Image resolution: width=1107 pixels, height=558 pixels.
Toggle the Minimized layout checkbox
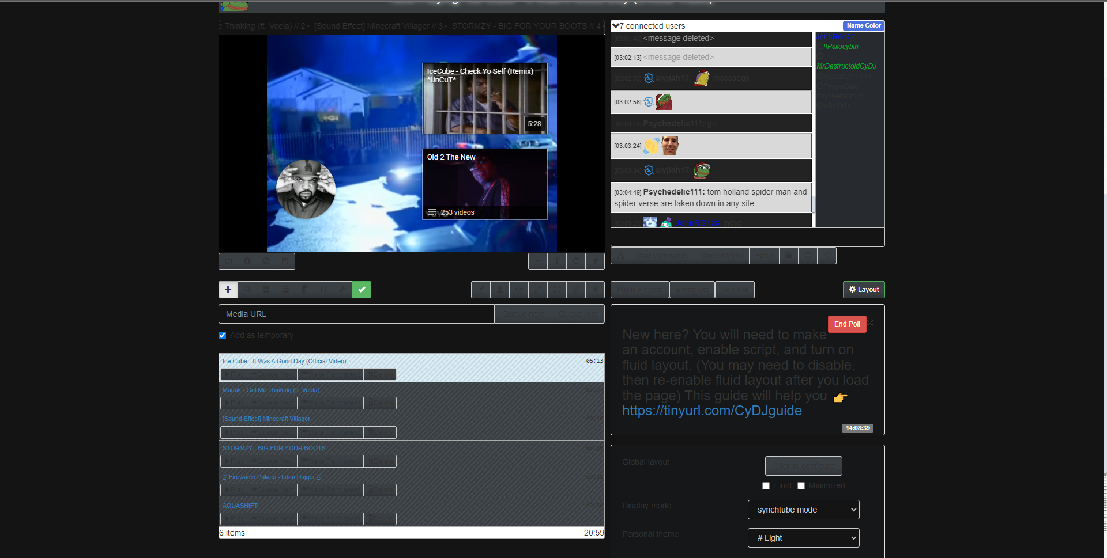coord(801,486)
